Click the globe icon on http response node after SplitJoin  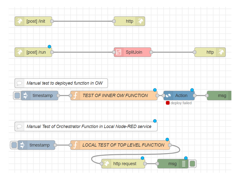221,52
